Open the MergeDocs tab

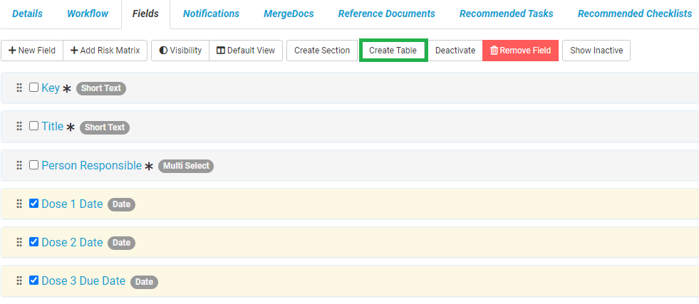(x=289, y=14)
